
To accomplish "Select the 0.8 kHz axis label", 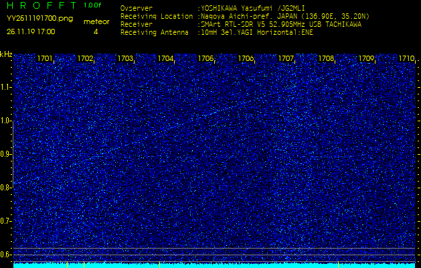I will (6, 188).
